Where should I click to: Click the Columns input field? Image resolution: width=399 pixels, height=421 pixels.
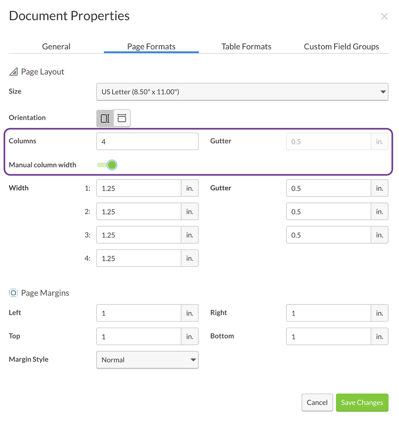(147, 141)
